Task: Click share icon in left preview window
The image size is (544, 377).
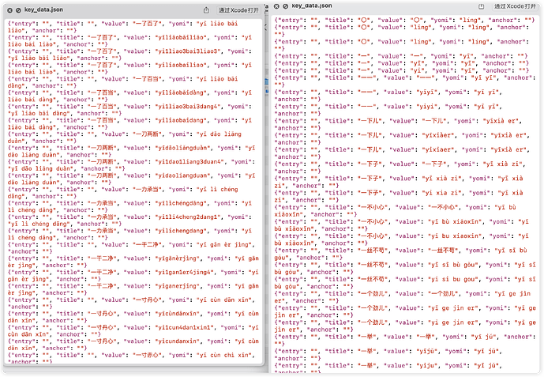Action: coord(207,9)
